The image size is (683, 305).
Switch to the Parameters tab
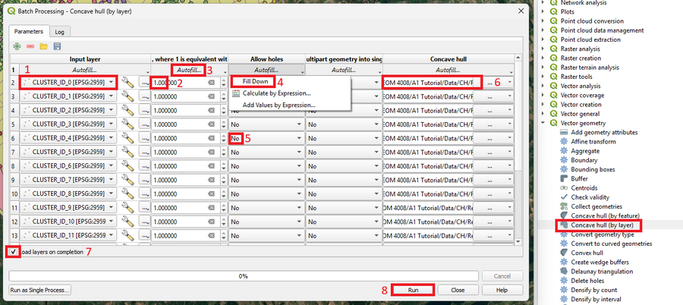[x=28, y=31]
